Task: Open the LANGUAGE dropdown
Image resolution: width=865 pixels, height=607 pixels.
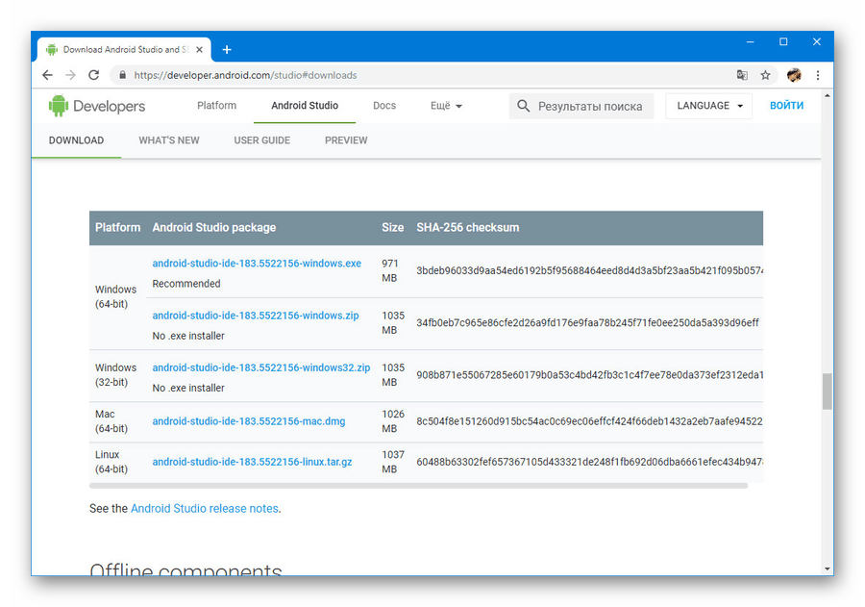Action: (709, 106)
